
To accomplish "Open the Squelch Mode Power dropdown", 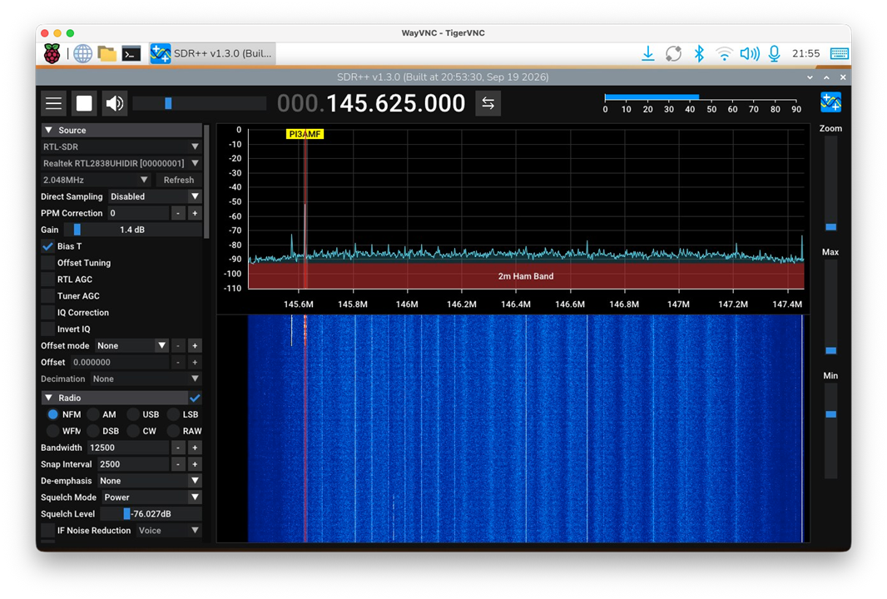I will (x=151, y=498).
